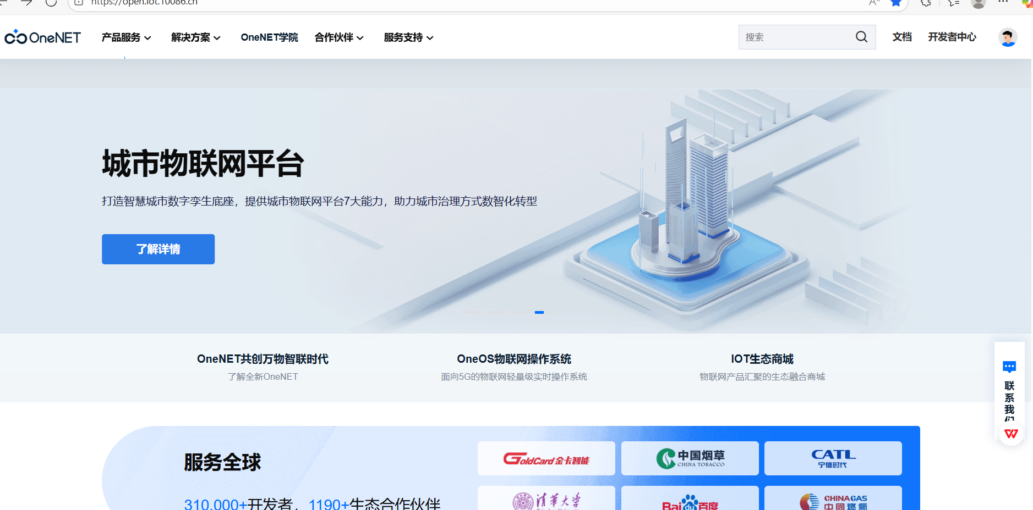Screen dimensions: 1033x510
Task: Open the CATL宁德时代 partner logo
Action: tap(833, 458)
